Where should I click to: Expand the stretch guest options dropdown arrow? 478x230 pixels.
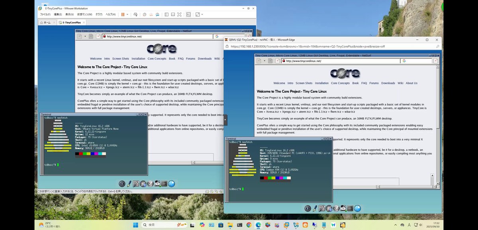point(202,14)
